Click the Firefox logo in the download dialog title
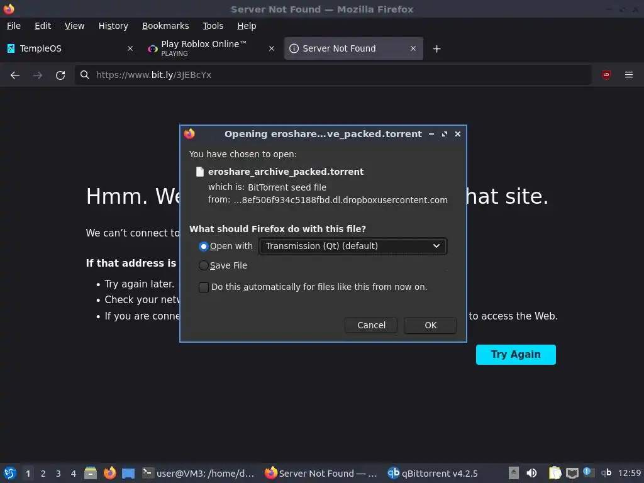This screenshot has height=483, width=644. 189,134
